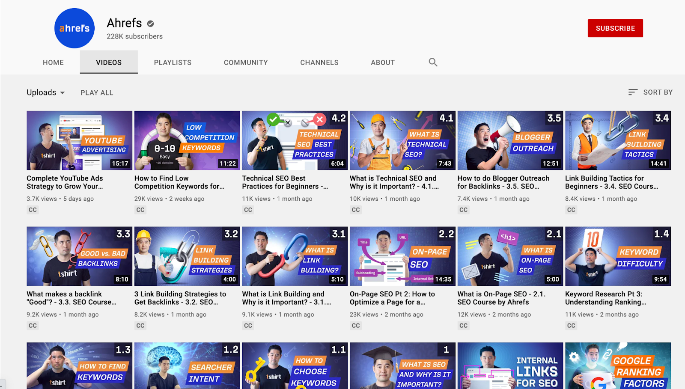
Task: Play the What Is Technical SEO thumbnail
Action: (x=402, y=140)
